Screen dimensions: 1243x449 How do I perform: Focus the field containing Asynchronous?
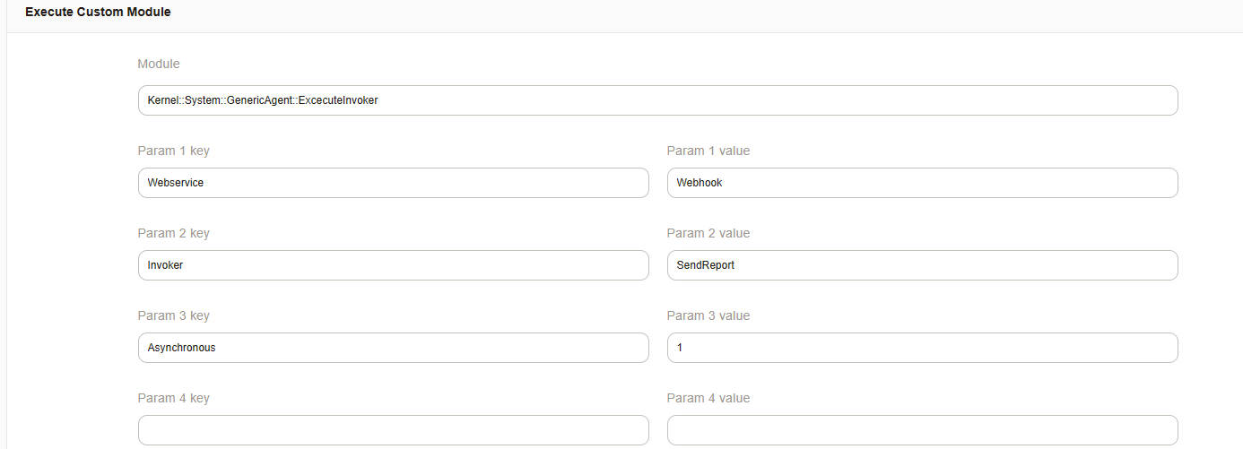point(393,348)
